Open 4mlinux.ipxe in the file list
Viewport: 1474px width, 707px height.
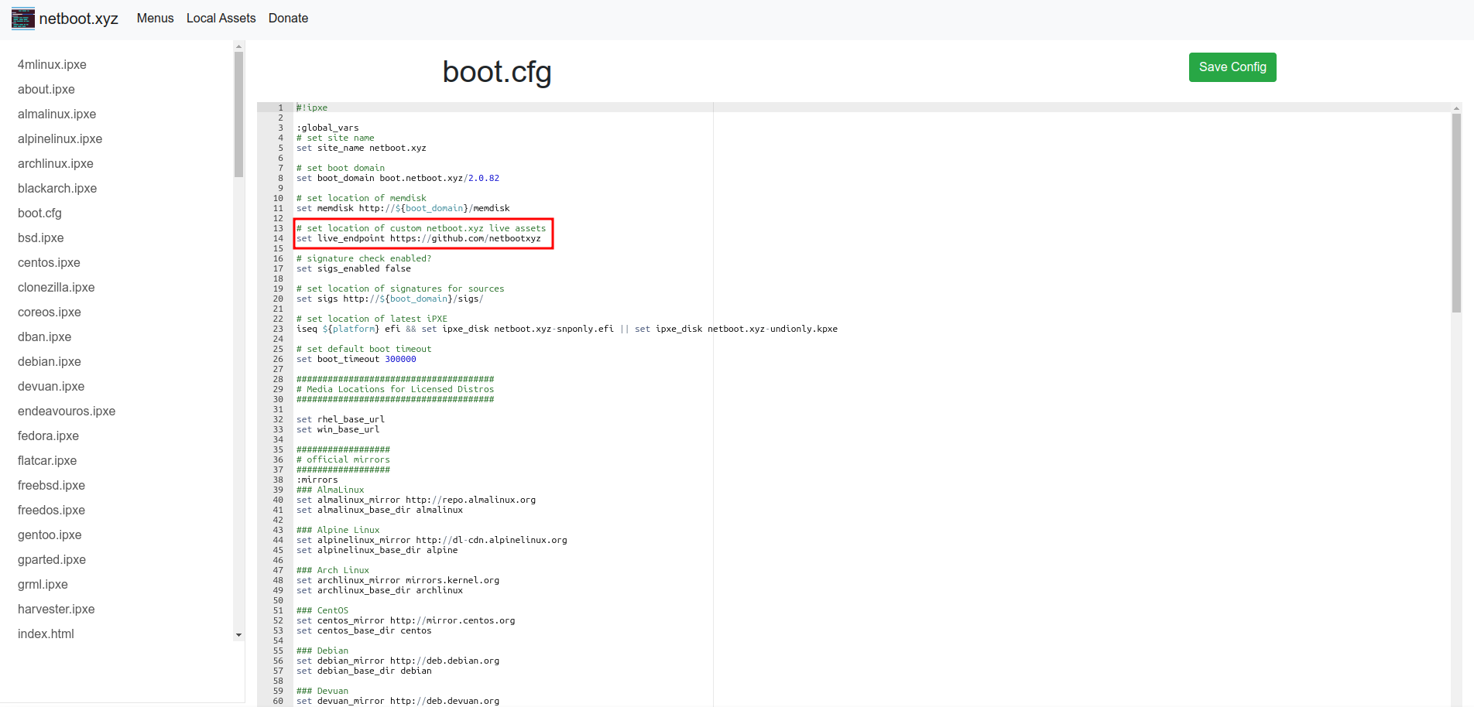(52, 64)
